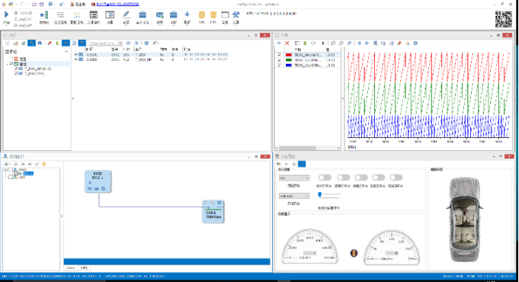Open the first combo box in vehicle control panel

click(294, 178)
